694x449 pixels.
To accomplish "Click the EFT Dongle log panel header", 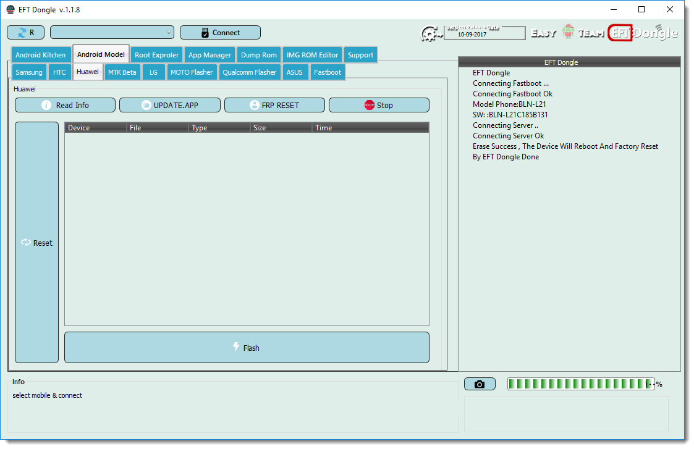I will (569, 62).
